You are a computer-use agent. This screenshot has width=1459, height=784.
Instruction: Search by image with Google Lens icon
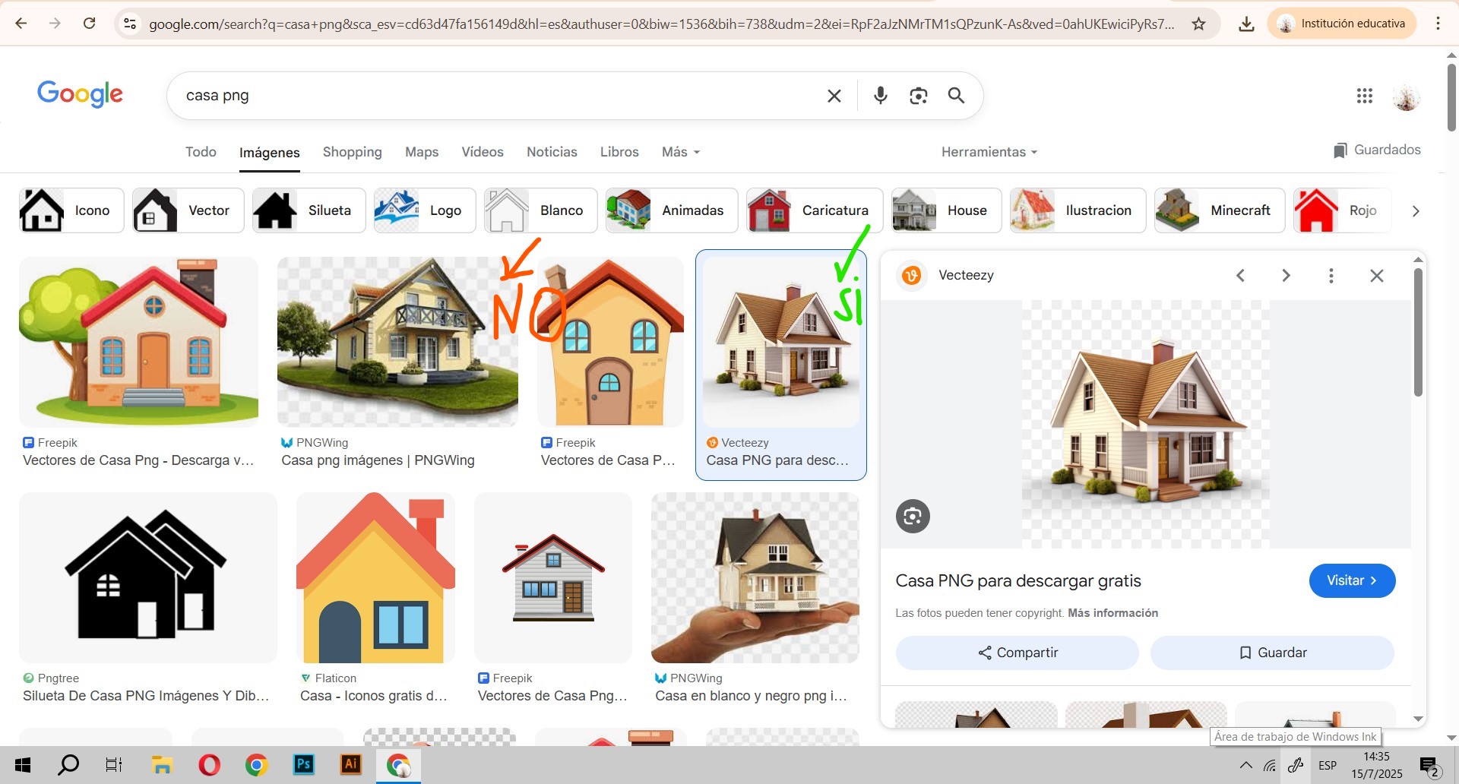pyautogui.click(x=919, y=96)
